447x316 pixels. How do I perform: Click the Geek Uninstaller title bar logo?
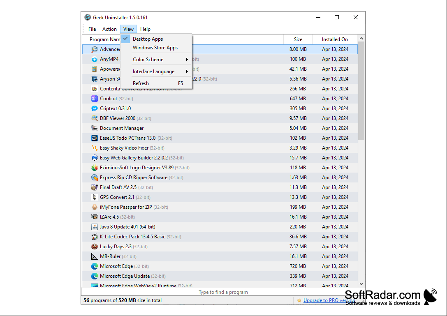88,17
